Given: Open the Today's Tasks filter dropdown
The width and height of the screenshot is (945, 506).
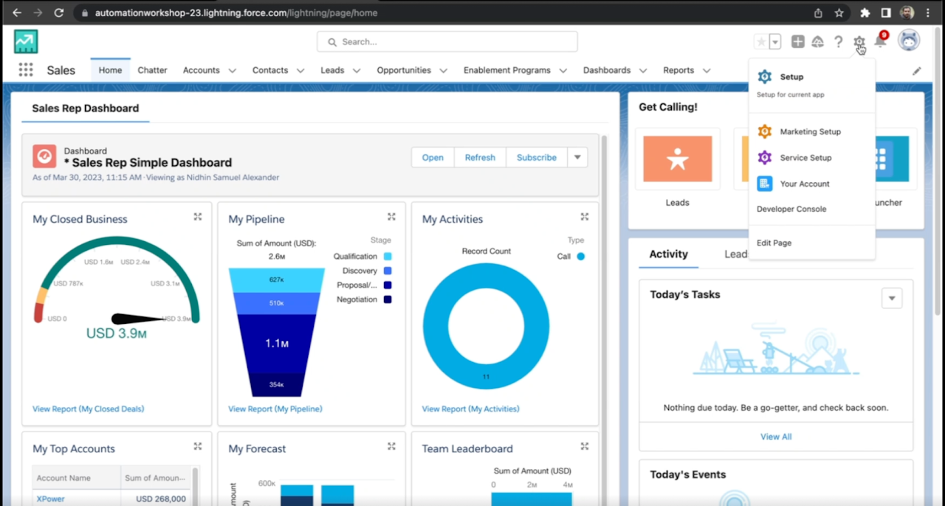Looking at the screenshot, I should click(892, 298).
